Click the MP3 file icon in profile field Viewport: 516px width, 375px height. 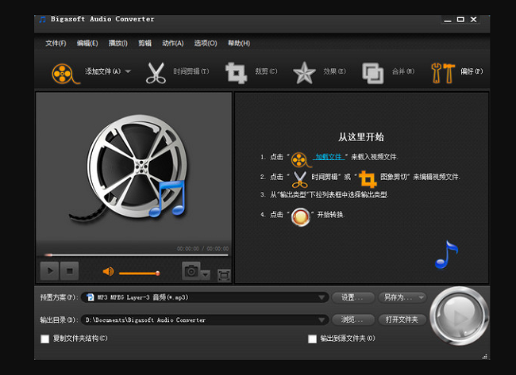click(x=90, y=297)
